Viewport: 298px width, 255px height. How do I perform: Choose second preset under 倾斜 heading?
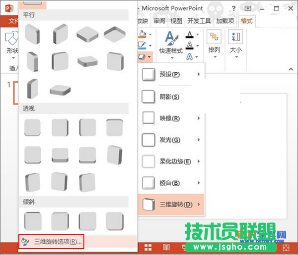pos(60,221)
